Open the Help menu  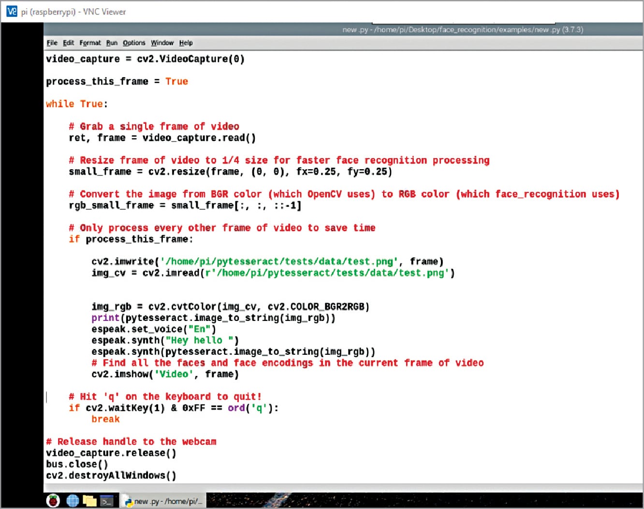tap(186, 43)
